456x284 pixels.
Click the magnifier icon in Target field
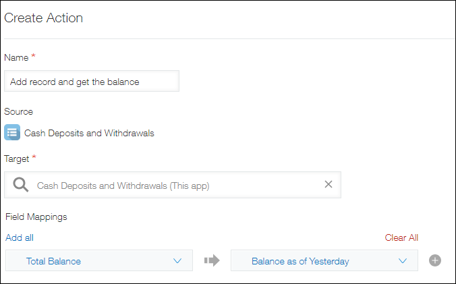click(21, 184)
